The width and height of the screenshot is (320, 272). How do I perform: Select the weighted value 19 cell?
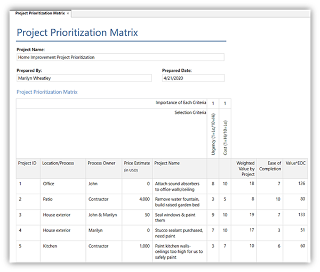tap(244, 217)
